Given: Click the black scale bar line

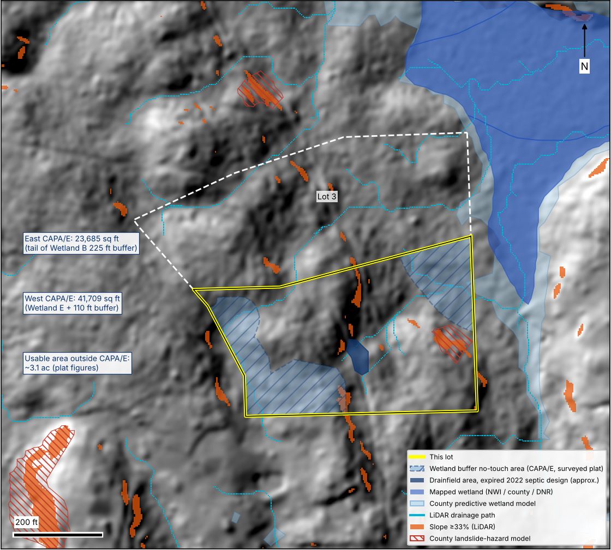Looking at the screenshot, I should pyautogui.click(x=58, y=535).
